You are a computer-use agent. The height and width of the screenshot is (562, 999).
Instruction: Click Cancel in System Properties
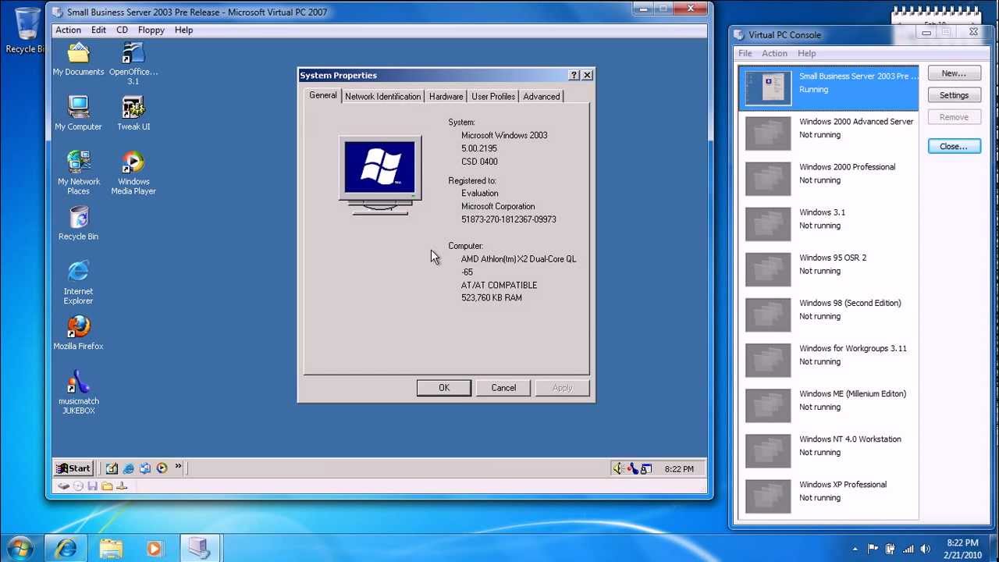point(503,388)
